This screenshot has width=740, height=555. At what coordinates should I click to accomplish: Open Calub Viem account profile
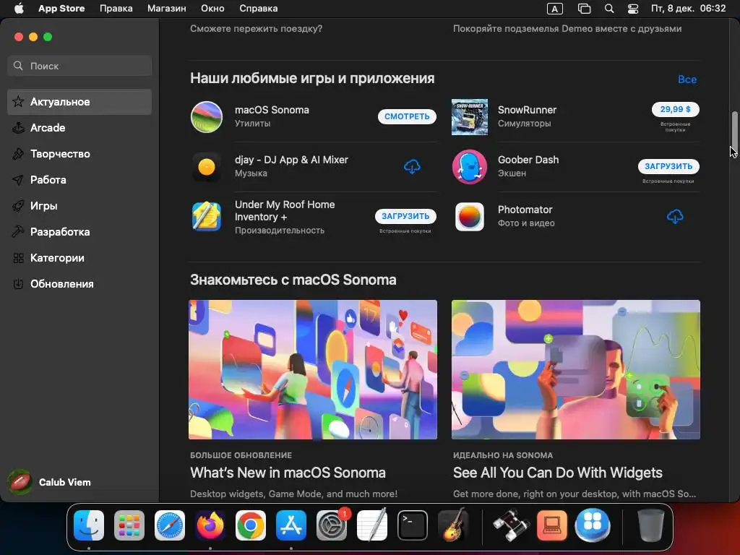pyautogui.click(x=50, y=482)
